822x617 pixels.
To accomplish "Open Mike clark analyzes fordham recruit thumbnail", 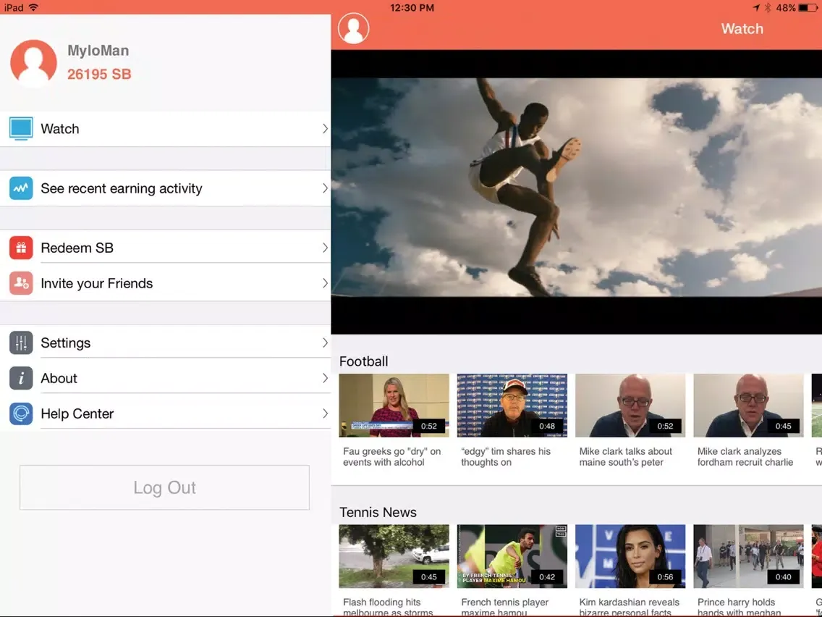I will click(749, 406).
